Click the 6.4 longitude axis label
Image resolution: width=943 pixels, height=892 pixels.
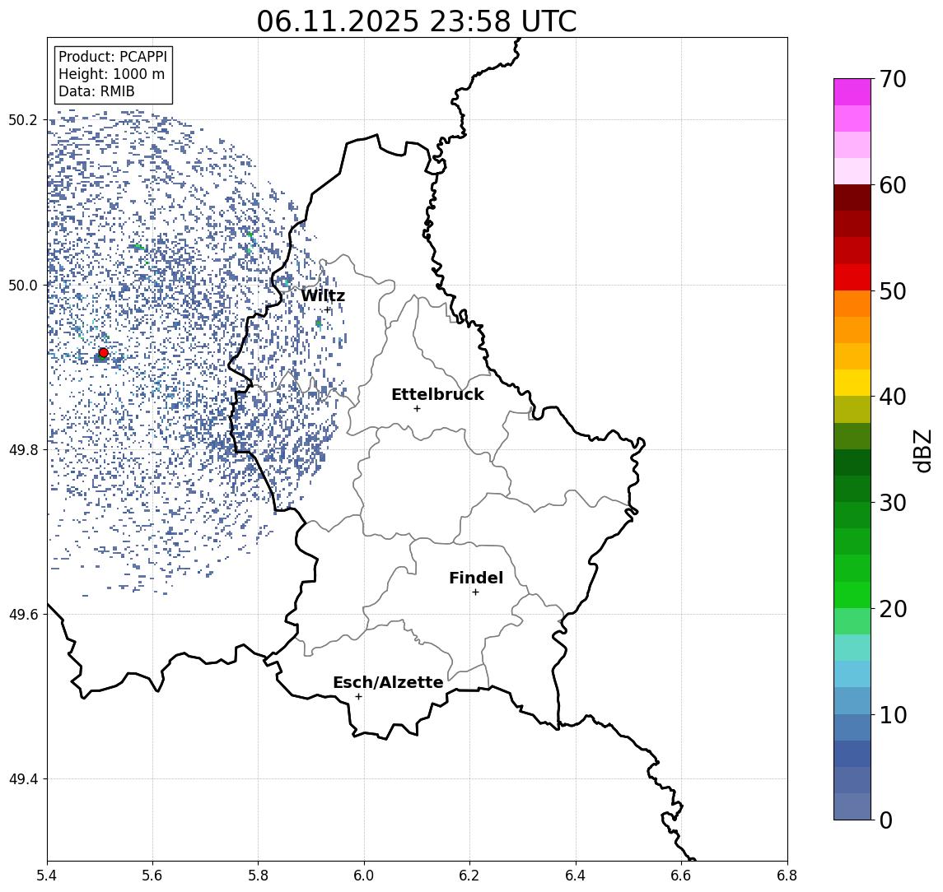pyautogui.click(x=576, y=876)
